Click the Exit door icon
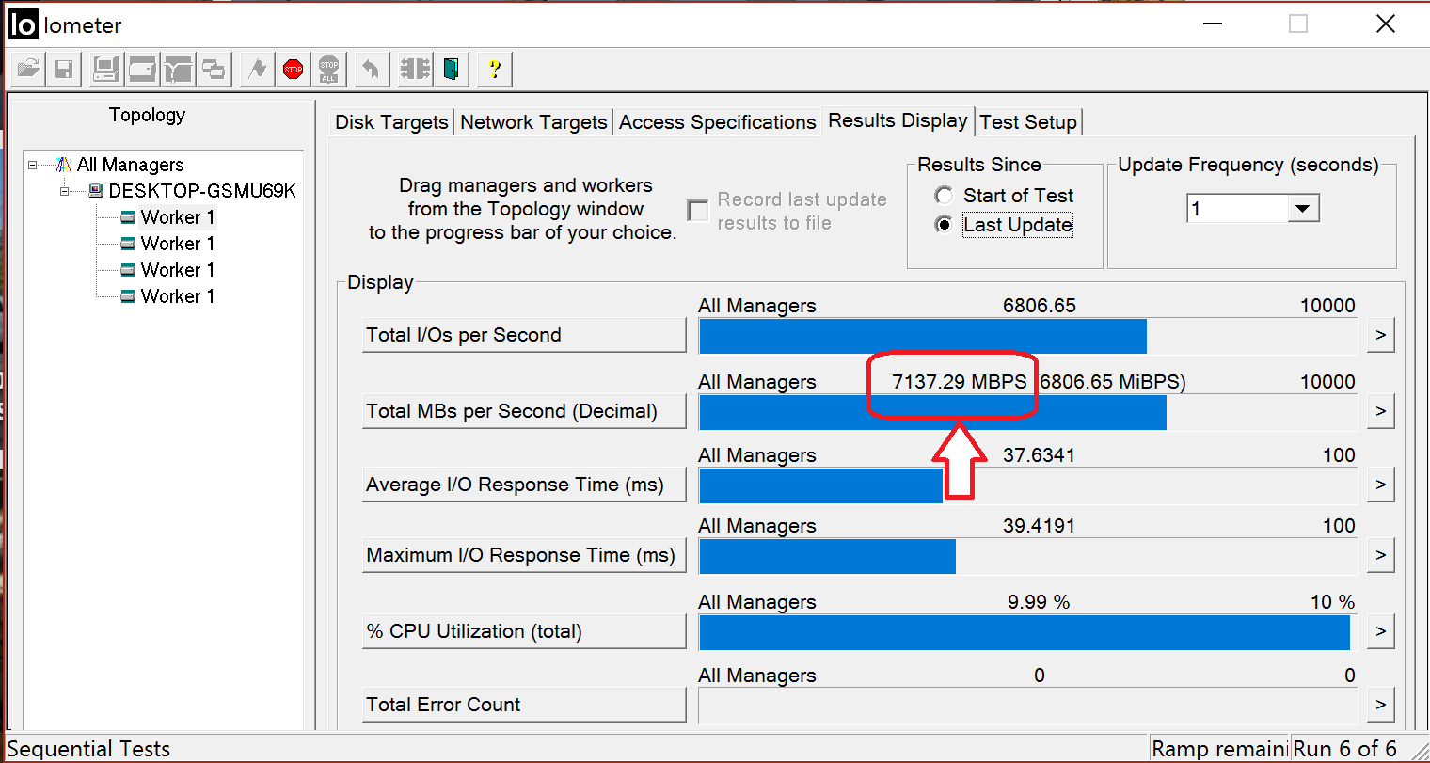The height and width of the screenshot is (763, 1430). (x=453, y=69)
